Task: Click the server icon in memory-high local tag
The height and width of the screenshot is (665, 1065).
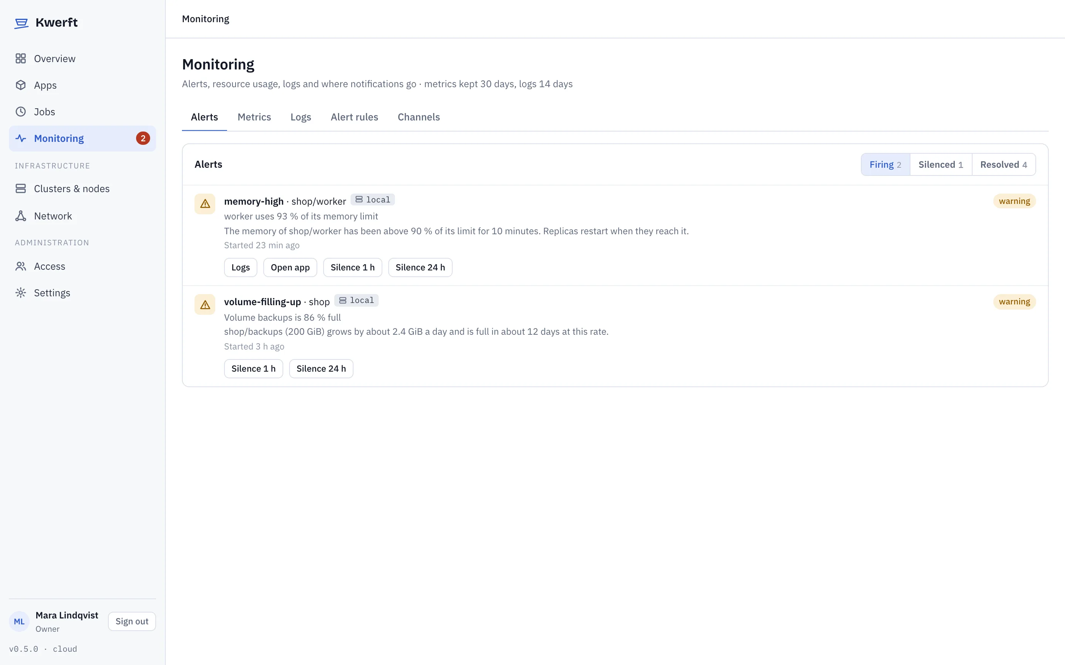Action: (359, 199)
